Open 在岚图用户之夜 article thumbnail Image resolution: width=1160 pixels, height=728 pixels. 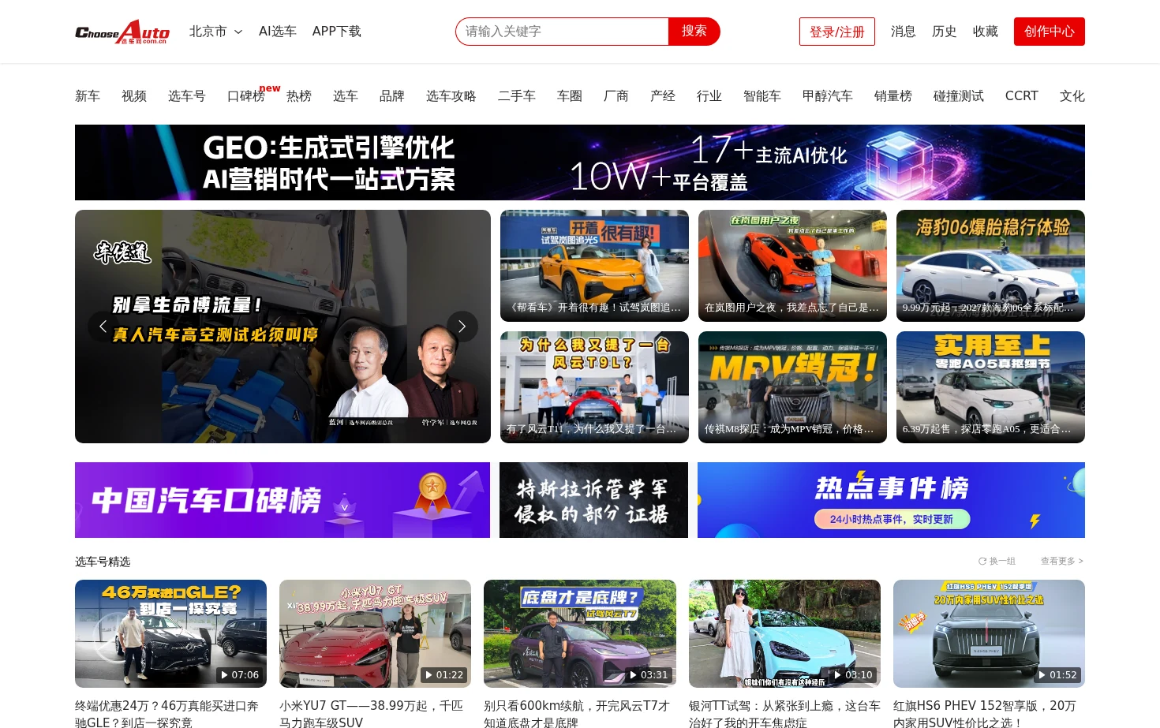[x=792, y=266]
